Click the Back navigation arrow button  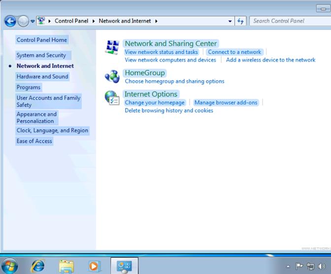pos(10,21)
